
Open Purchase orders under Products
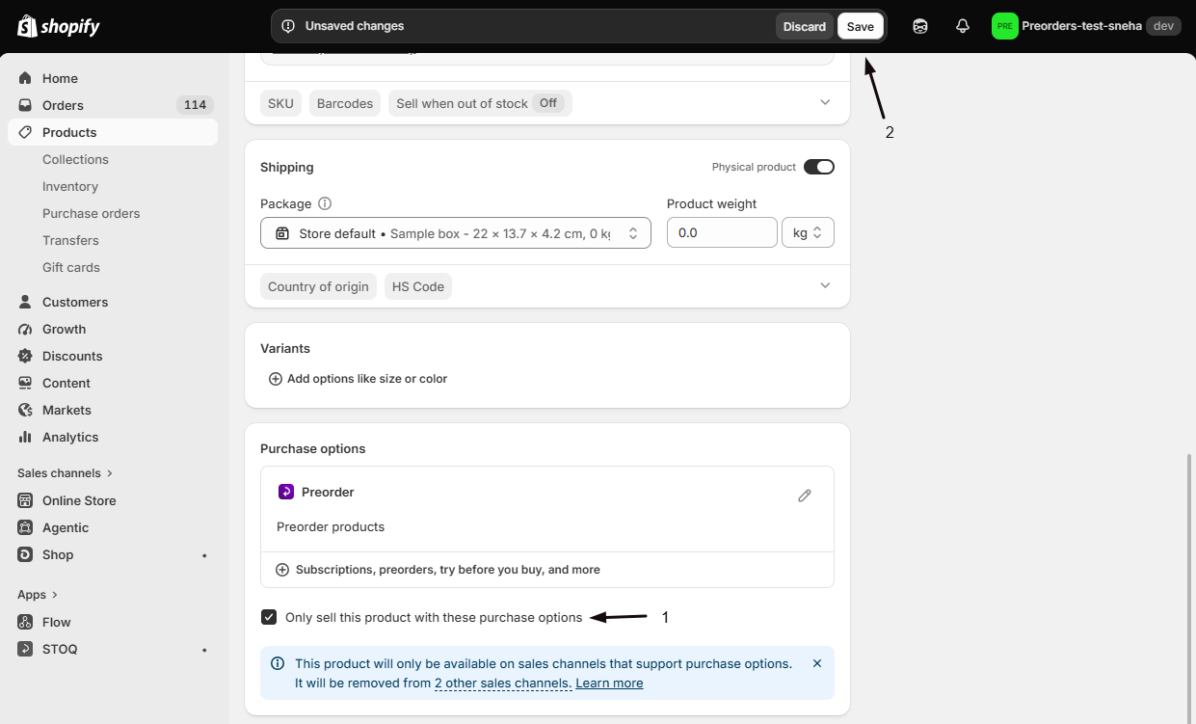(x=92, y=213)
